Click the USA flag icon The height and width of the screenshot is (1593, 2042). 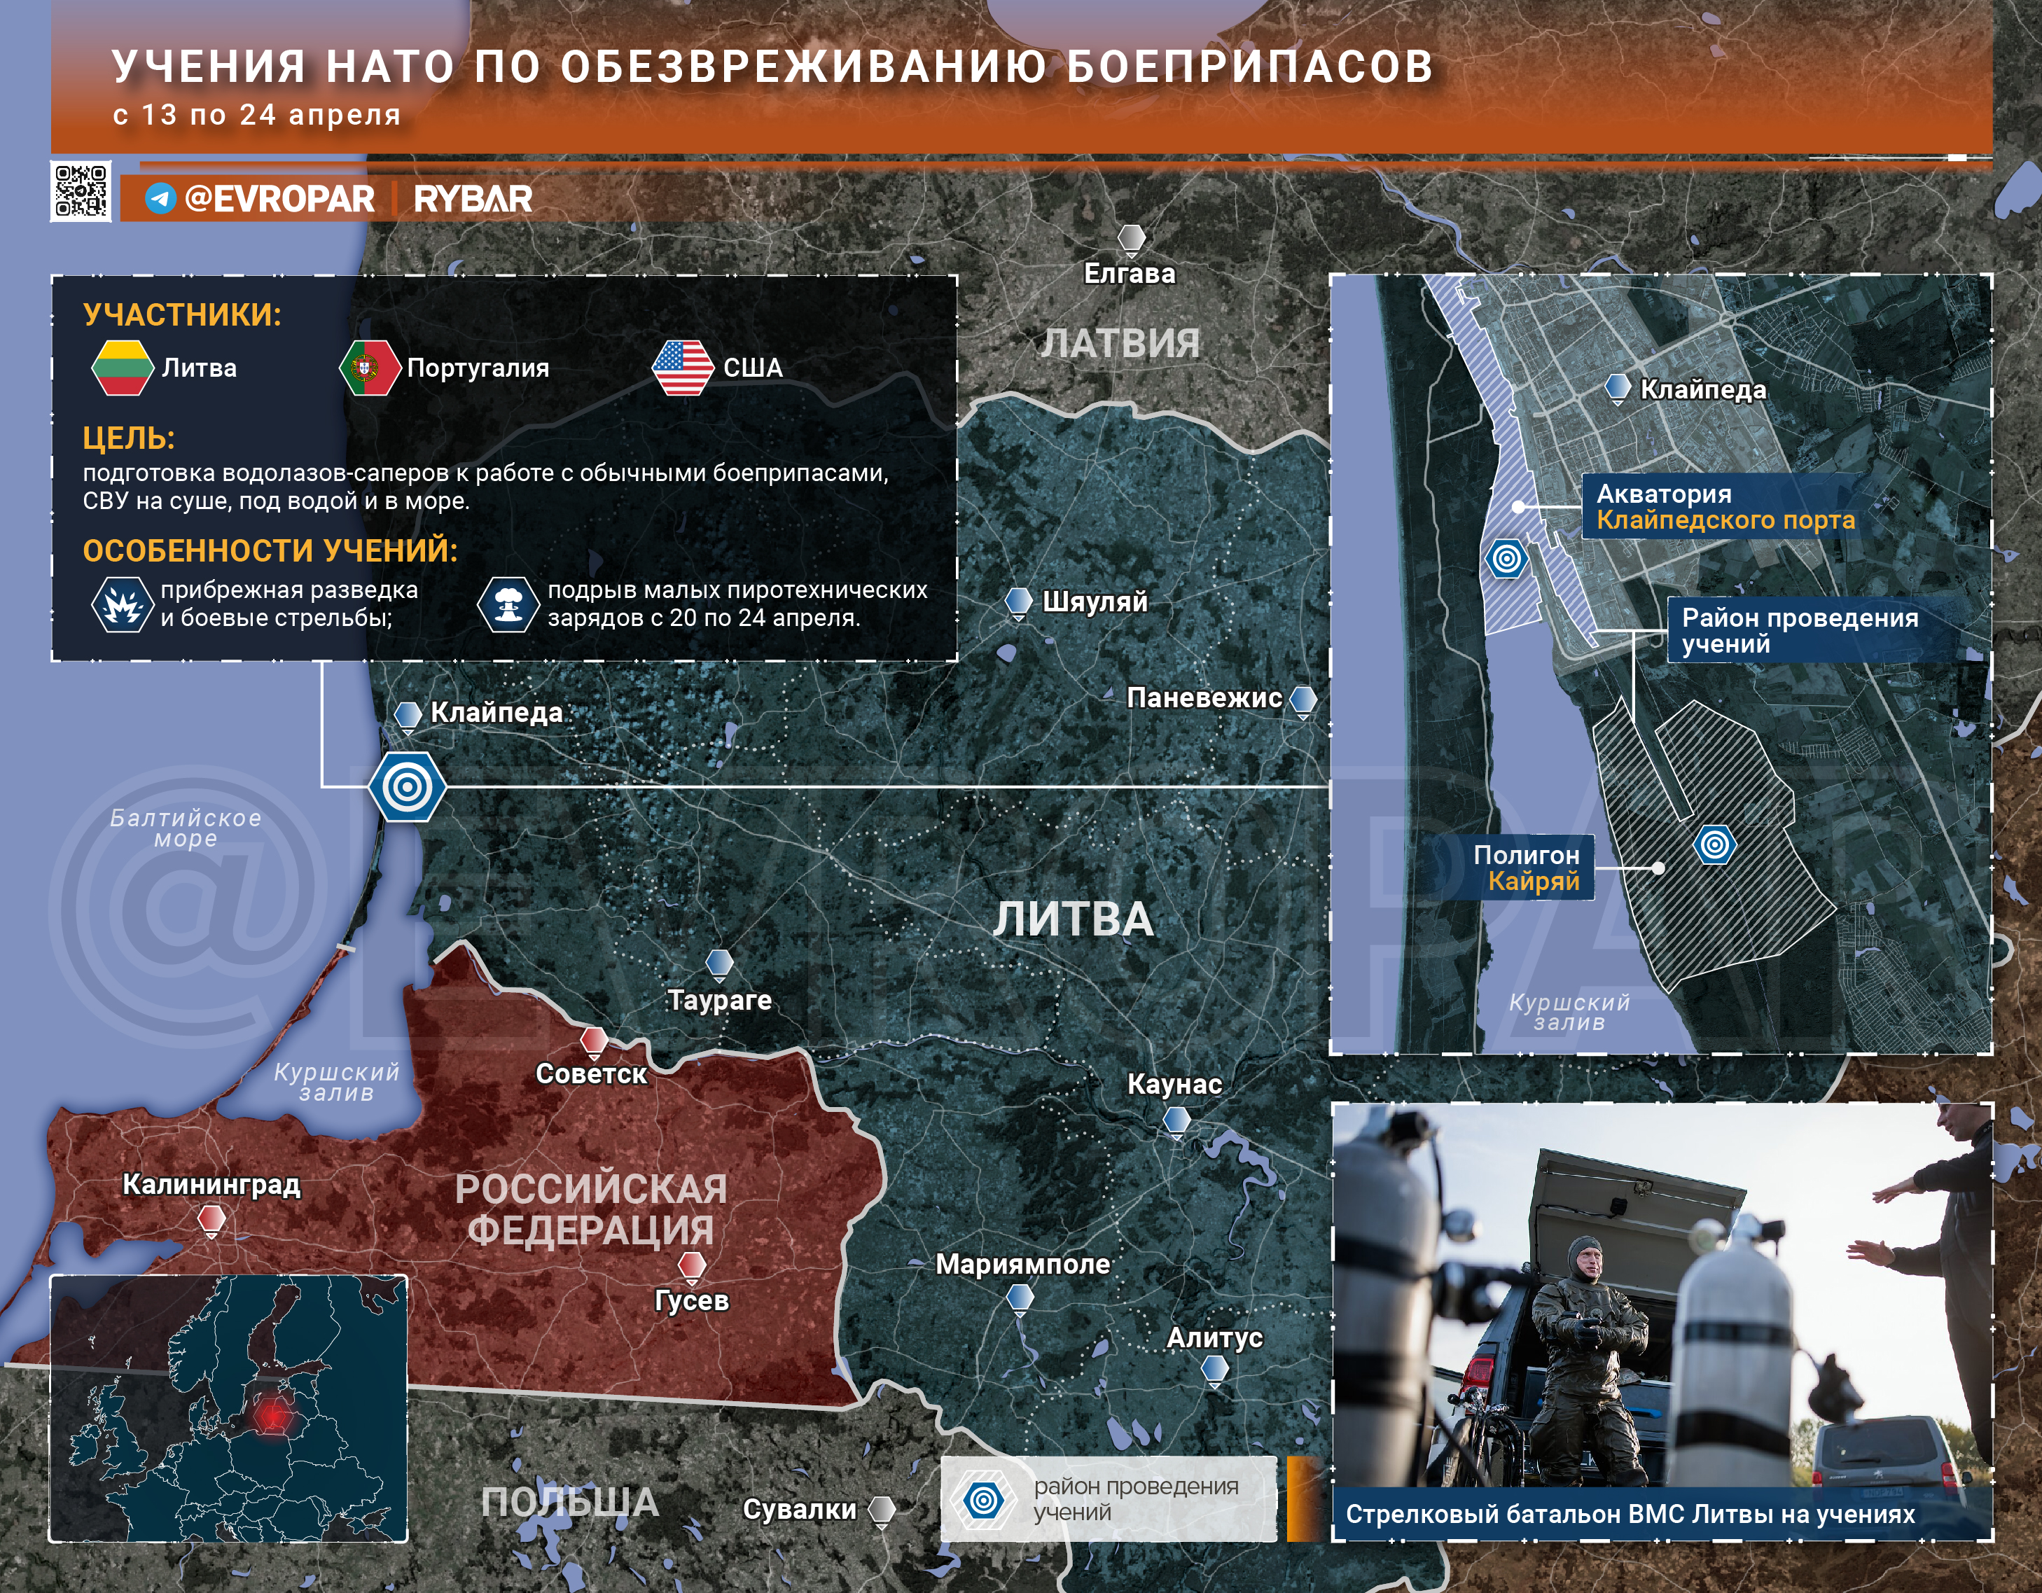[x=683, y=368]
